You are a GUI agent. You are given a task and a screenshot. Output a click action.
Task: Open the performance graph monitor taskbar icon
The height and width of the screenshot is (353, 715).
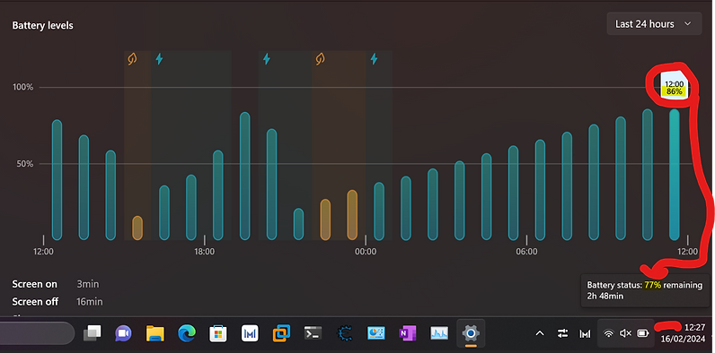pos(439,334)
